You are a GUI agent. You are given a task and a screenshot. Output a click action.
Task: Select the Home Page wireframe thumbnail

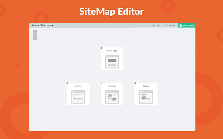point(112,62)
